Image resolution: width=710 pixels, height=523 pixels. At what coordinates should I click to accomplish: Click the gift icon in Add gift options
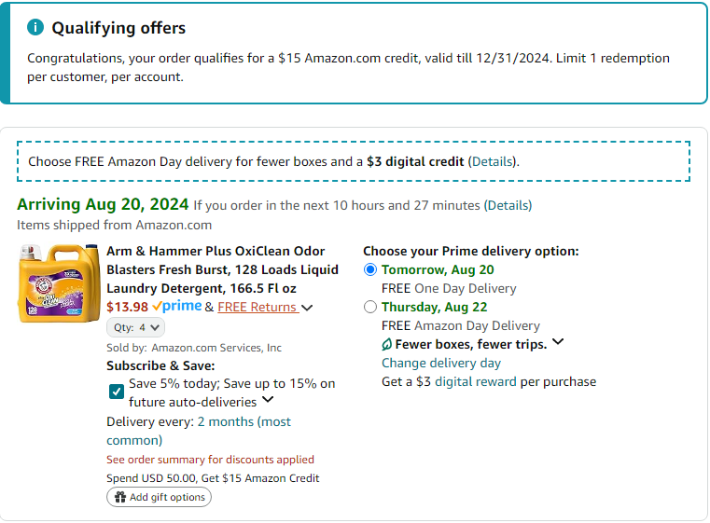pyautogui.click(x=120, y=498)
